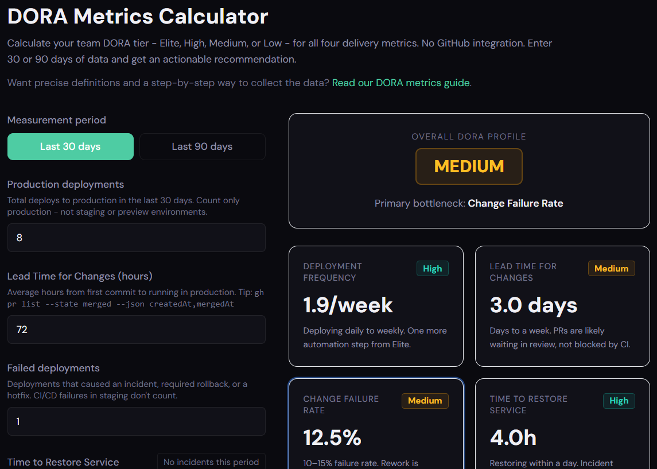Screen dimensions: 657x469
Task: Click the DORA Metrics Calculator heading
Action: coord(138,16)
